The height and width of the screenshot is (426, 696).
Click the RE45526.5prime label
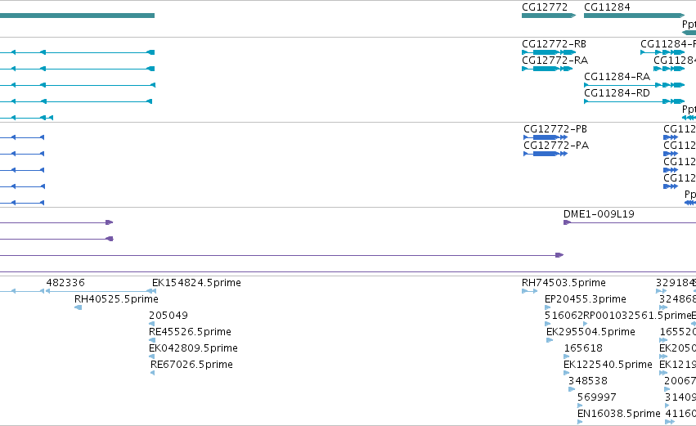(x=190, y=332)
